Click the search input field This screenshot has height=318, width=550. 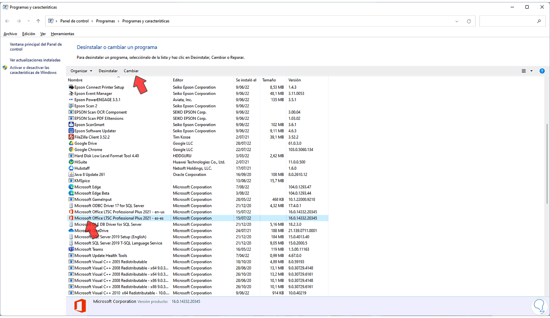point(508,21)
